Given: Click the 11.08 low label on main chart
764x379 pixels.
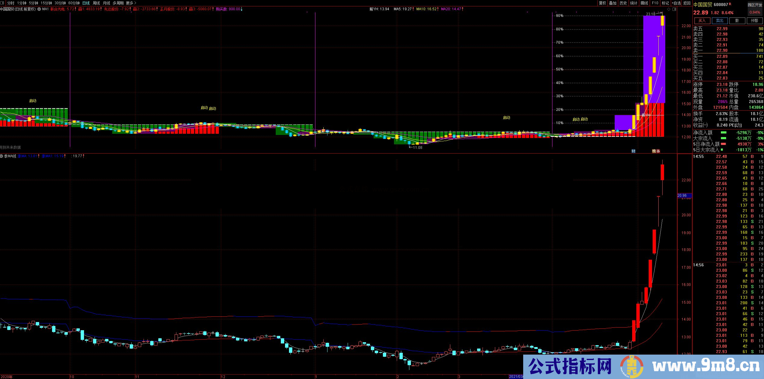Looking at the screenshot, I should point(417,148).
